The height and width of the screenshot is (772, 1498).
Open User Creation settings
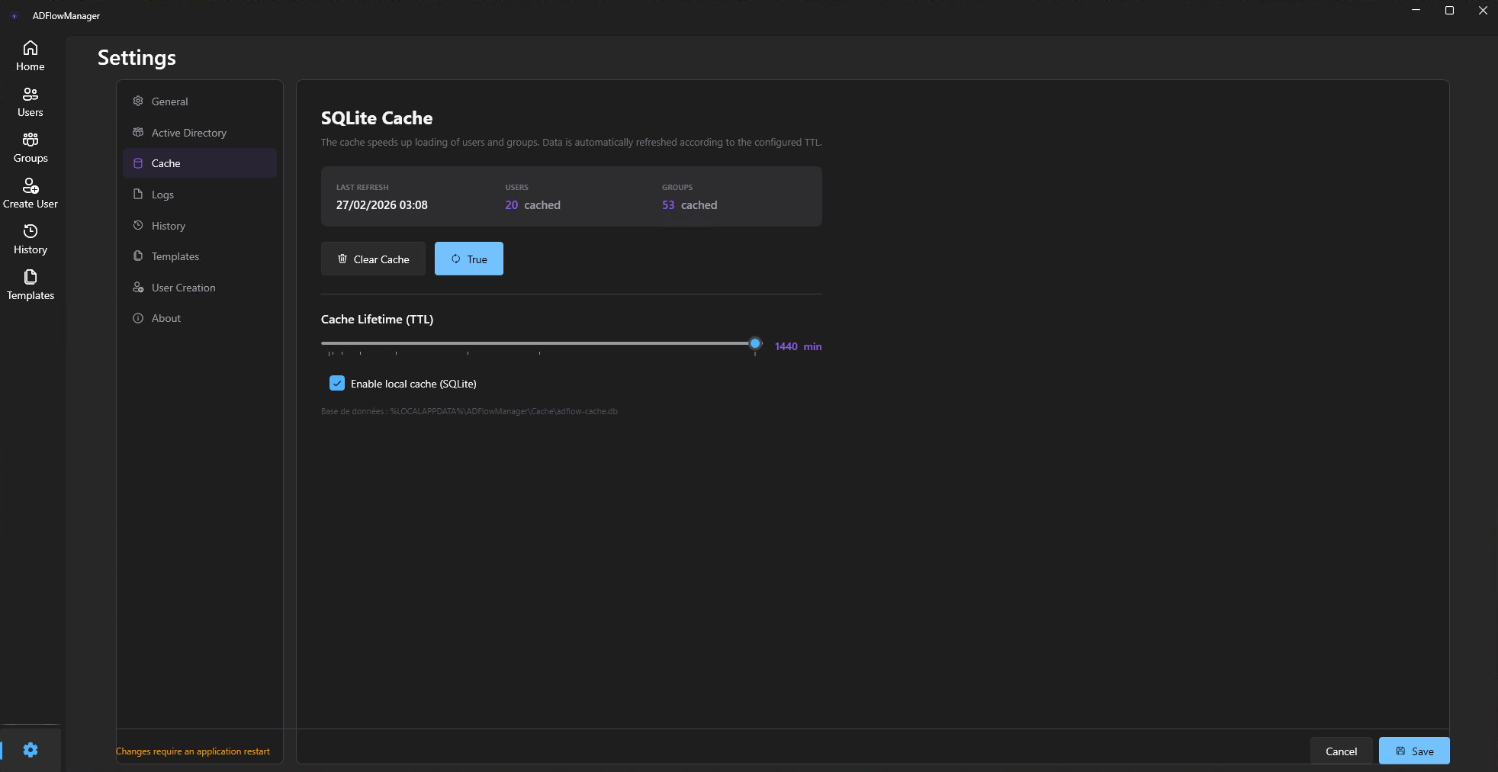coord(183,288)
